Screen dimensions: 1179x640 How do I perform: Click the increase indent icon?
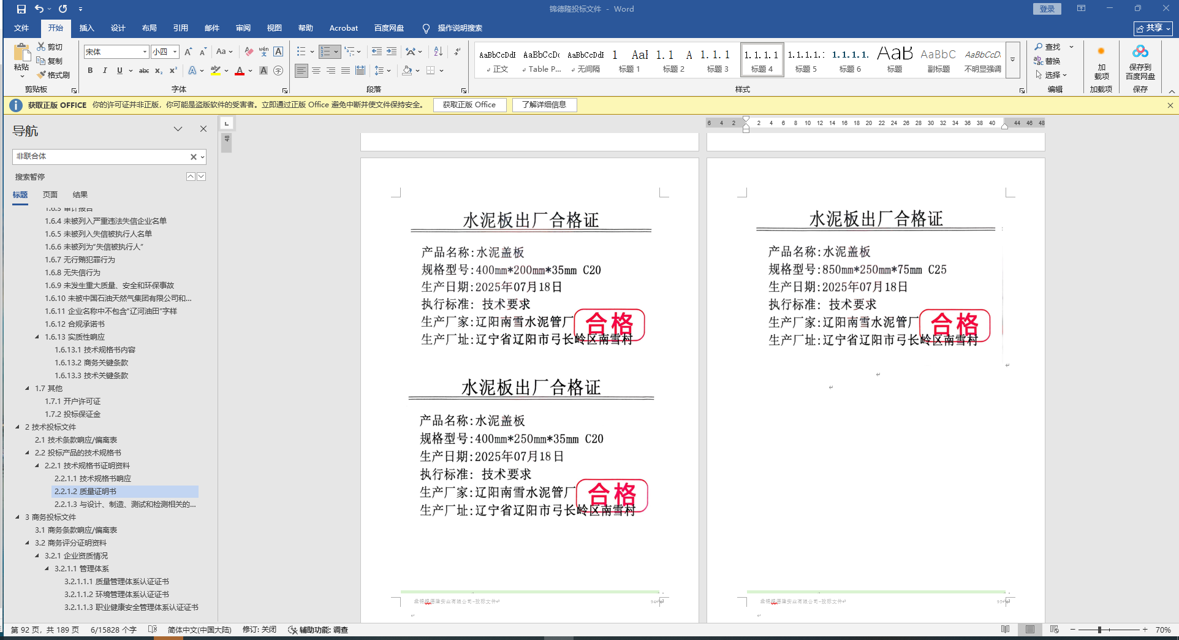coord(392,52)
